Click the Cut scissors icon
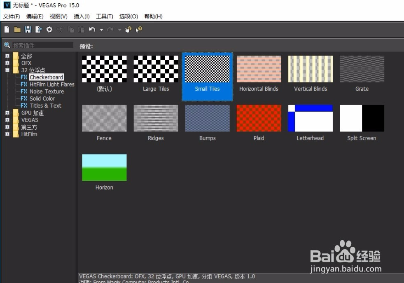 point(60,30)
